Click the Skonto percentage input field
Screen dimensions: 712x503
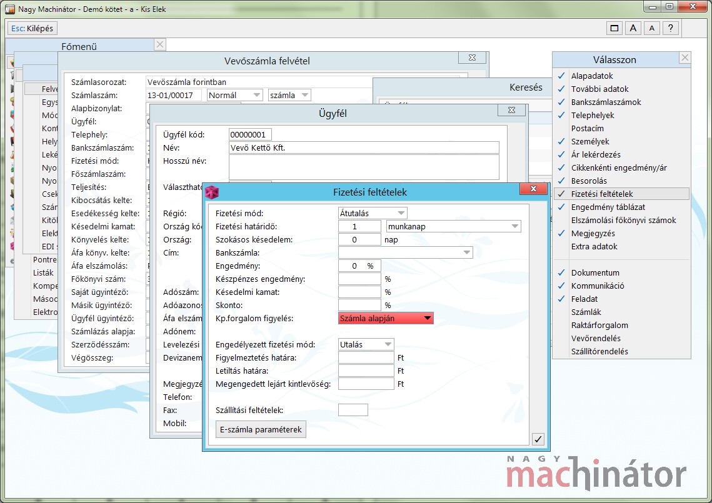359,305
